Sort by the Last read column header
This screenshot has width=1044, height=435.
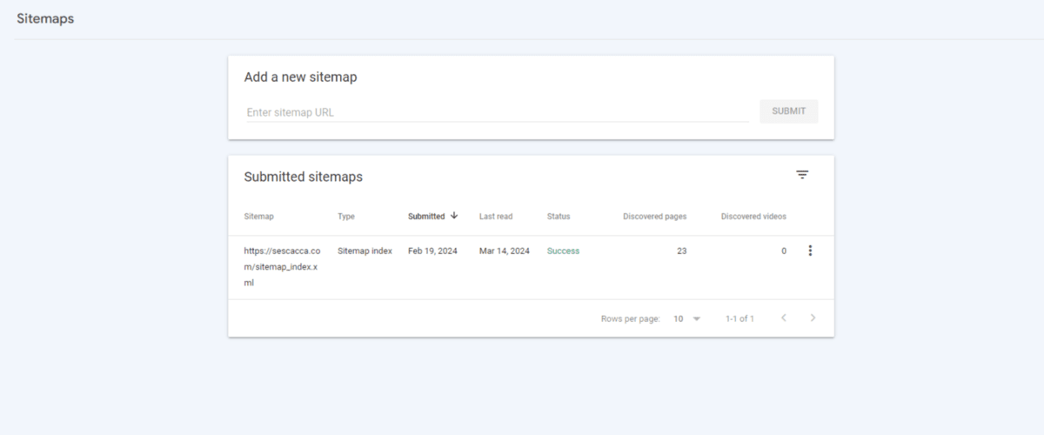point(496,217)
